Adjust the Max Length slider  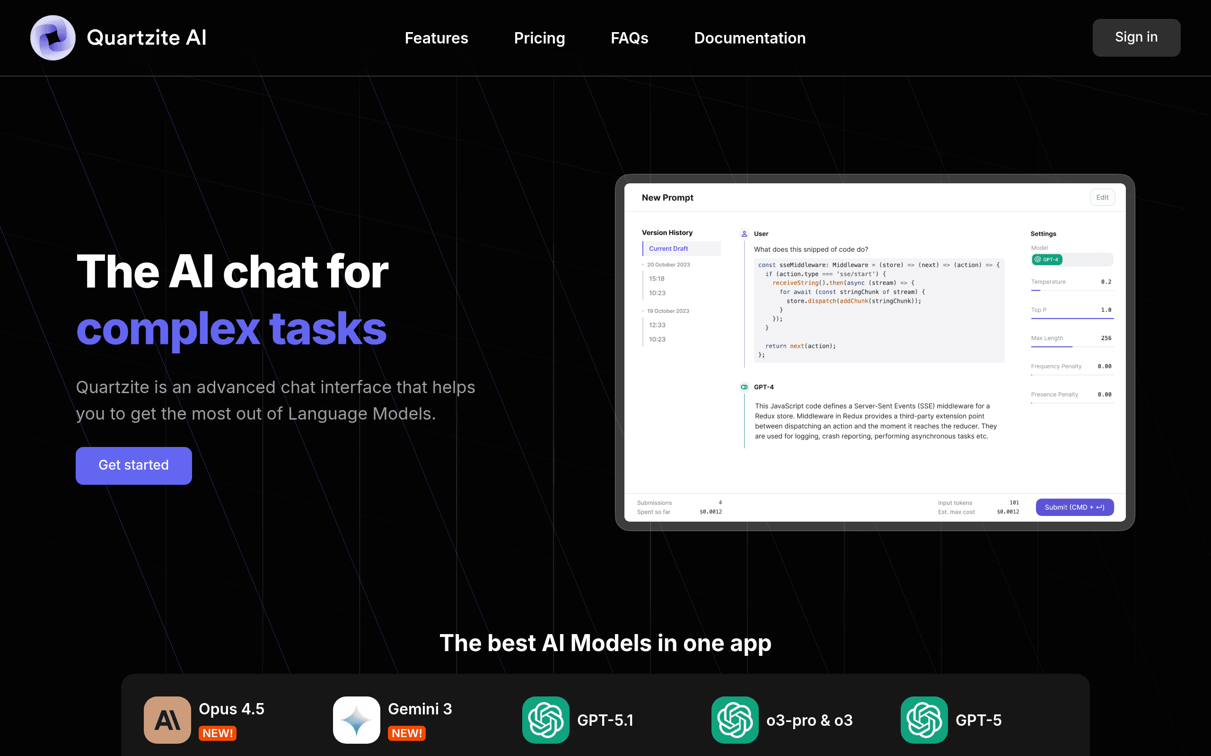click(x=1072, y=346)
